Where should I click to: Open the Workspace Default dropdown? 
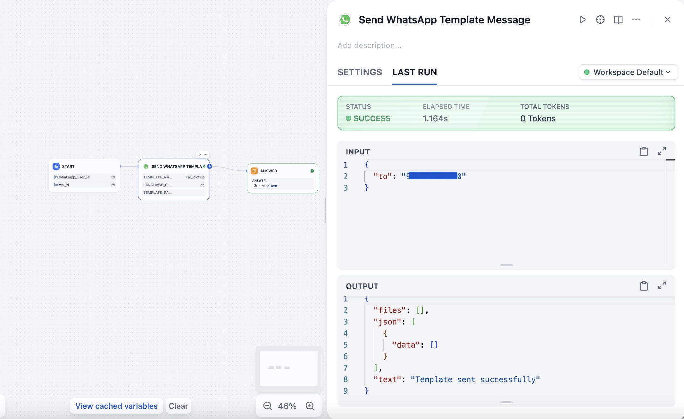628,72
